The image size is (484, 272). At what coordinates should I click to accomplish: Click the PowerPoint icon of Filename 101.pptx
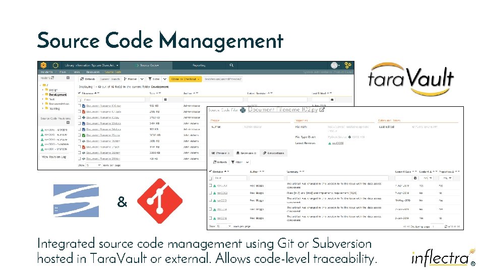point(84,112)
